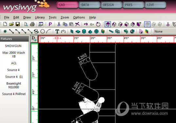Open file with the folder icon
This screenshot has height=123, width=176.
[11, 24]
